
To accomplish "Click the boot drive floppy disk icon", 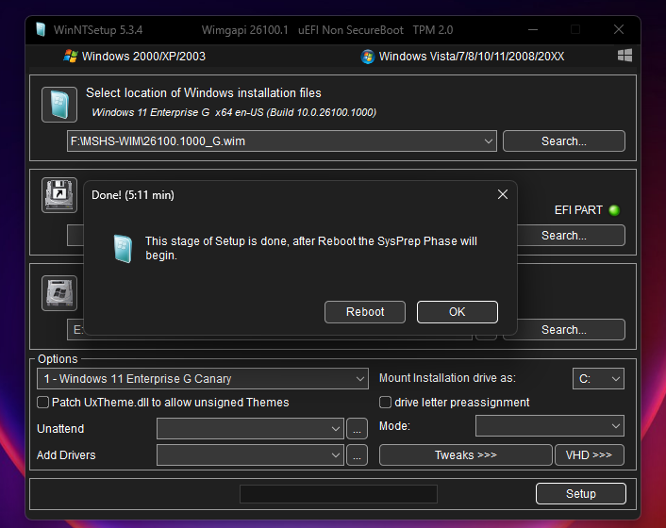I will click(x=59, y=195).
